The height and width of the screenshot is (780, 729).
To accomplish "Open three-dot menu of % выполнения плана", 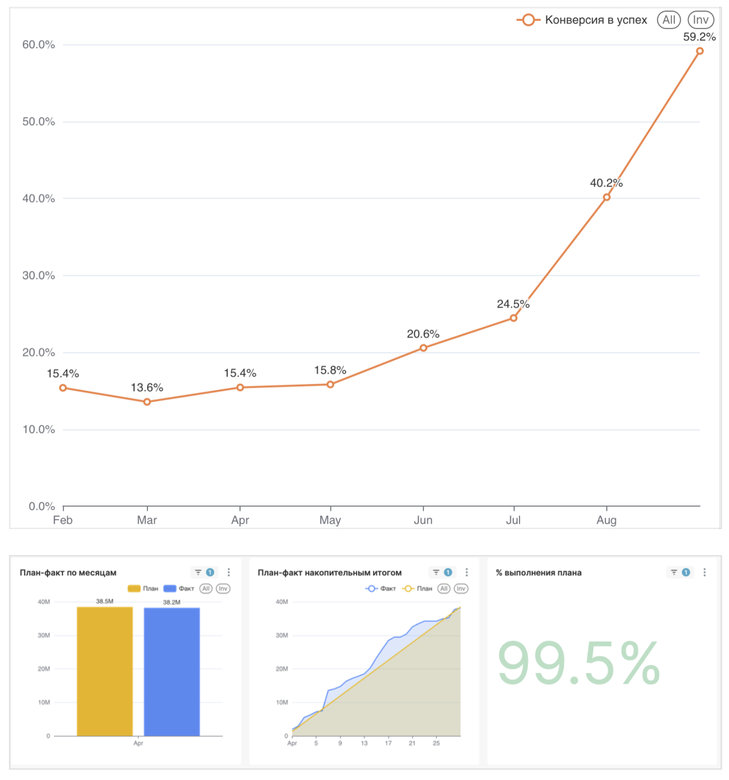I will click(x=704, y=572).
